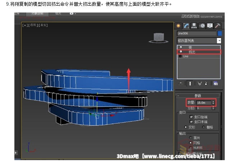The height and width of the screenshot is (163, 229).
Task: Expand the Line base object plus box
Action: (x=180, y=56)
